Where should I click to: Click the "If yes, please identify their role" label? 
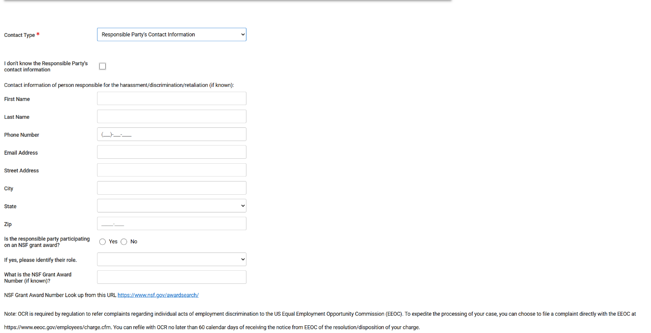point(40,260)
